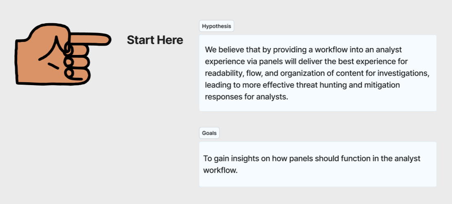The image size is (452, 204).
Task: Select the "Start Here" heading
Action: pyautogui.click(x=155, y=40)
